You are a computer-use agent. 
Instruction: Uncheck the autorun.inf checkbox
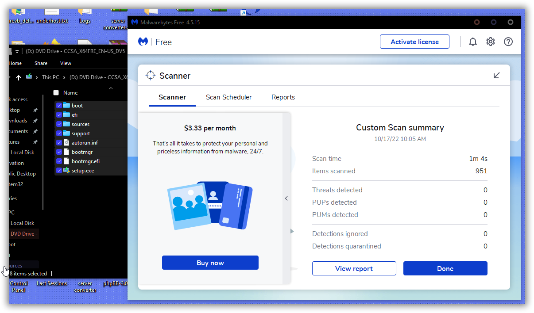(59, 143)
